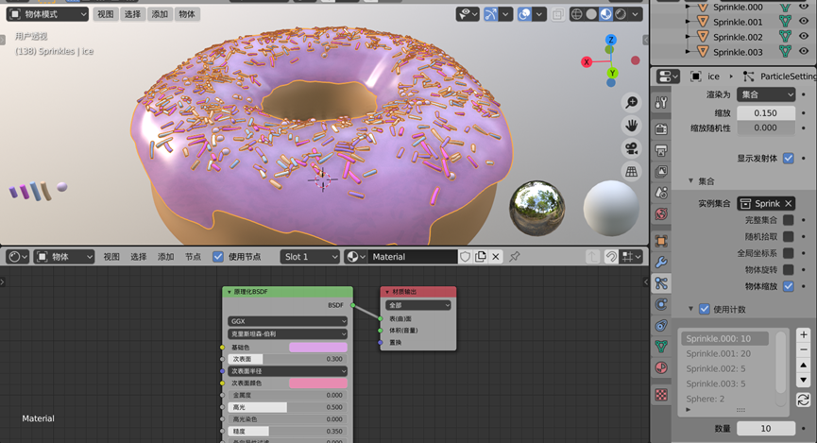Open 物体模式 mode dropdown
817x443 pixels.
click(47, 14)
